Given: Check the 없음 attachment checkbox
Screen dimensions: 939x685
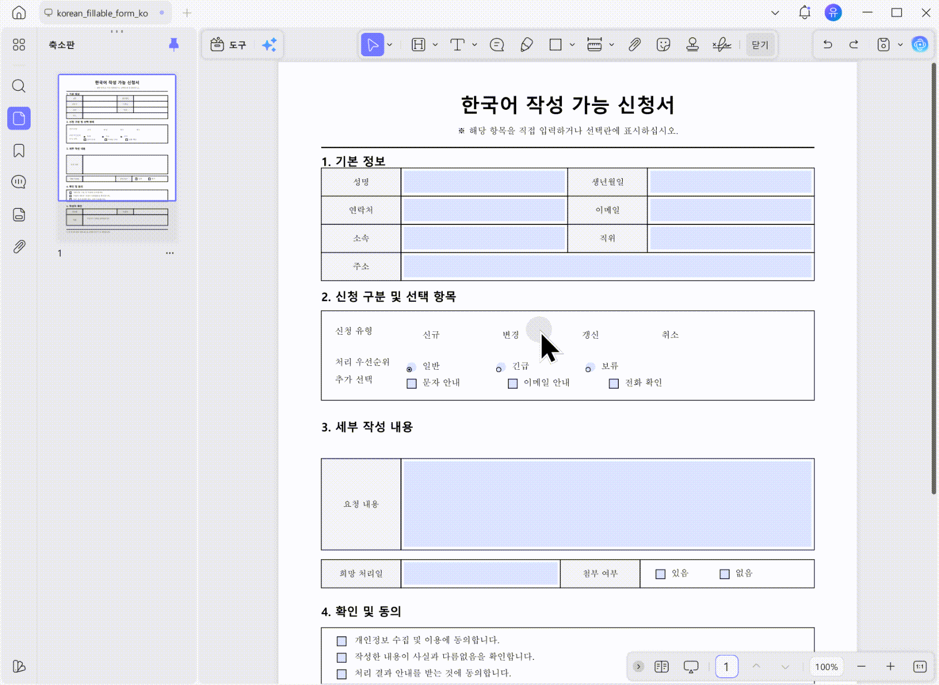Looking at the screenshot, I should click(725, 574).
